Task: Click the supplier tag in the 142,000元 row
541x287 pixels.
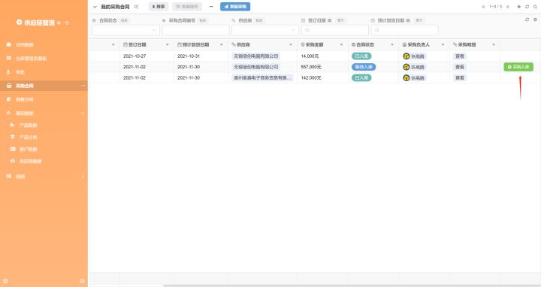Action: click(x=262, y=78)
